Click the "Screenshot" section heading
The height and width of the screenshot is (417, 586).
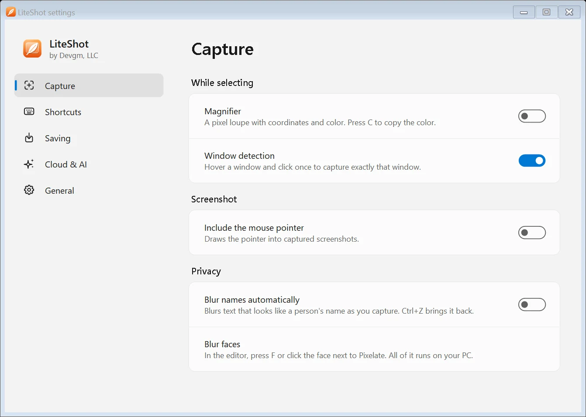pyautogui.click(x=214, y=199)
